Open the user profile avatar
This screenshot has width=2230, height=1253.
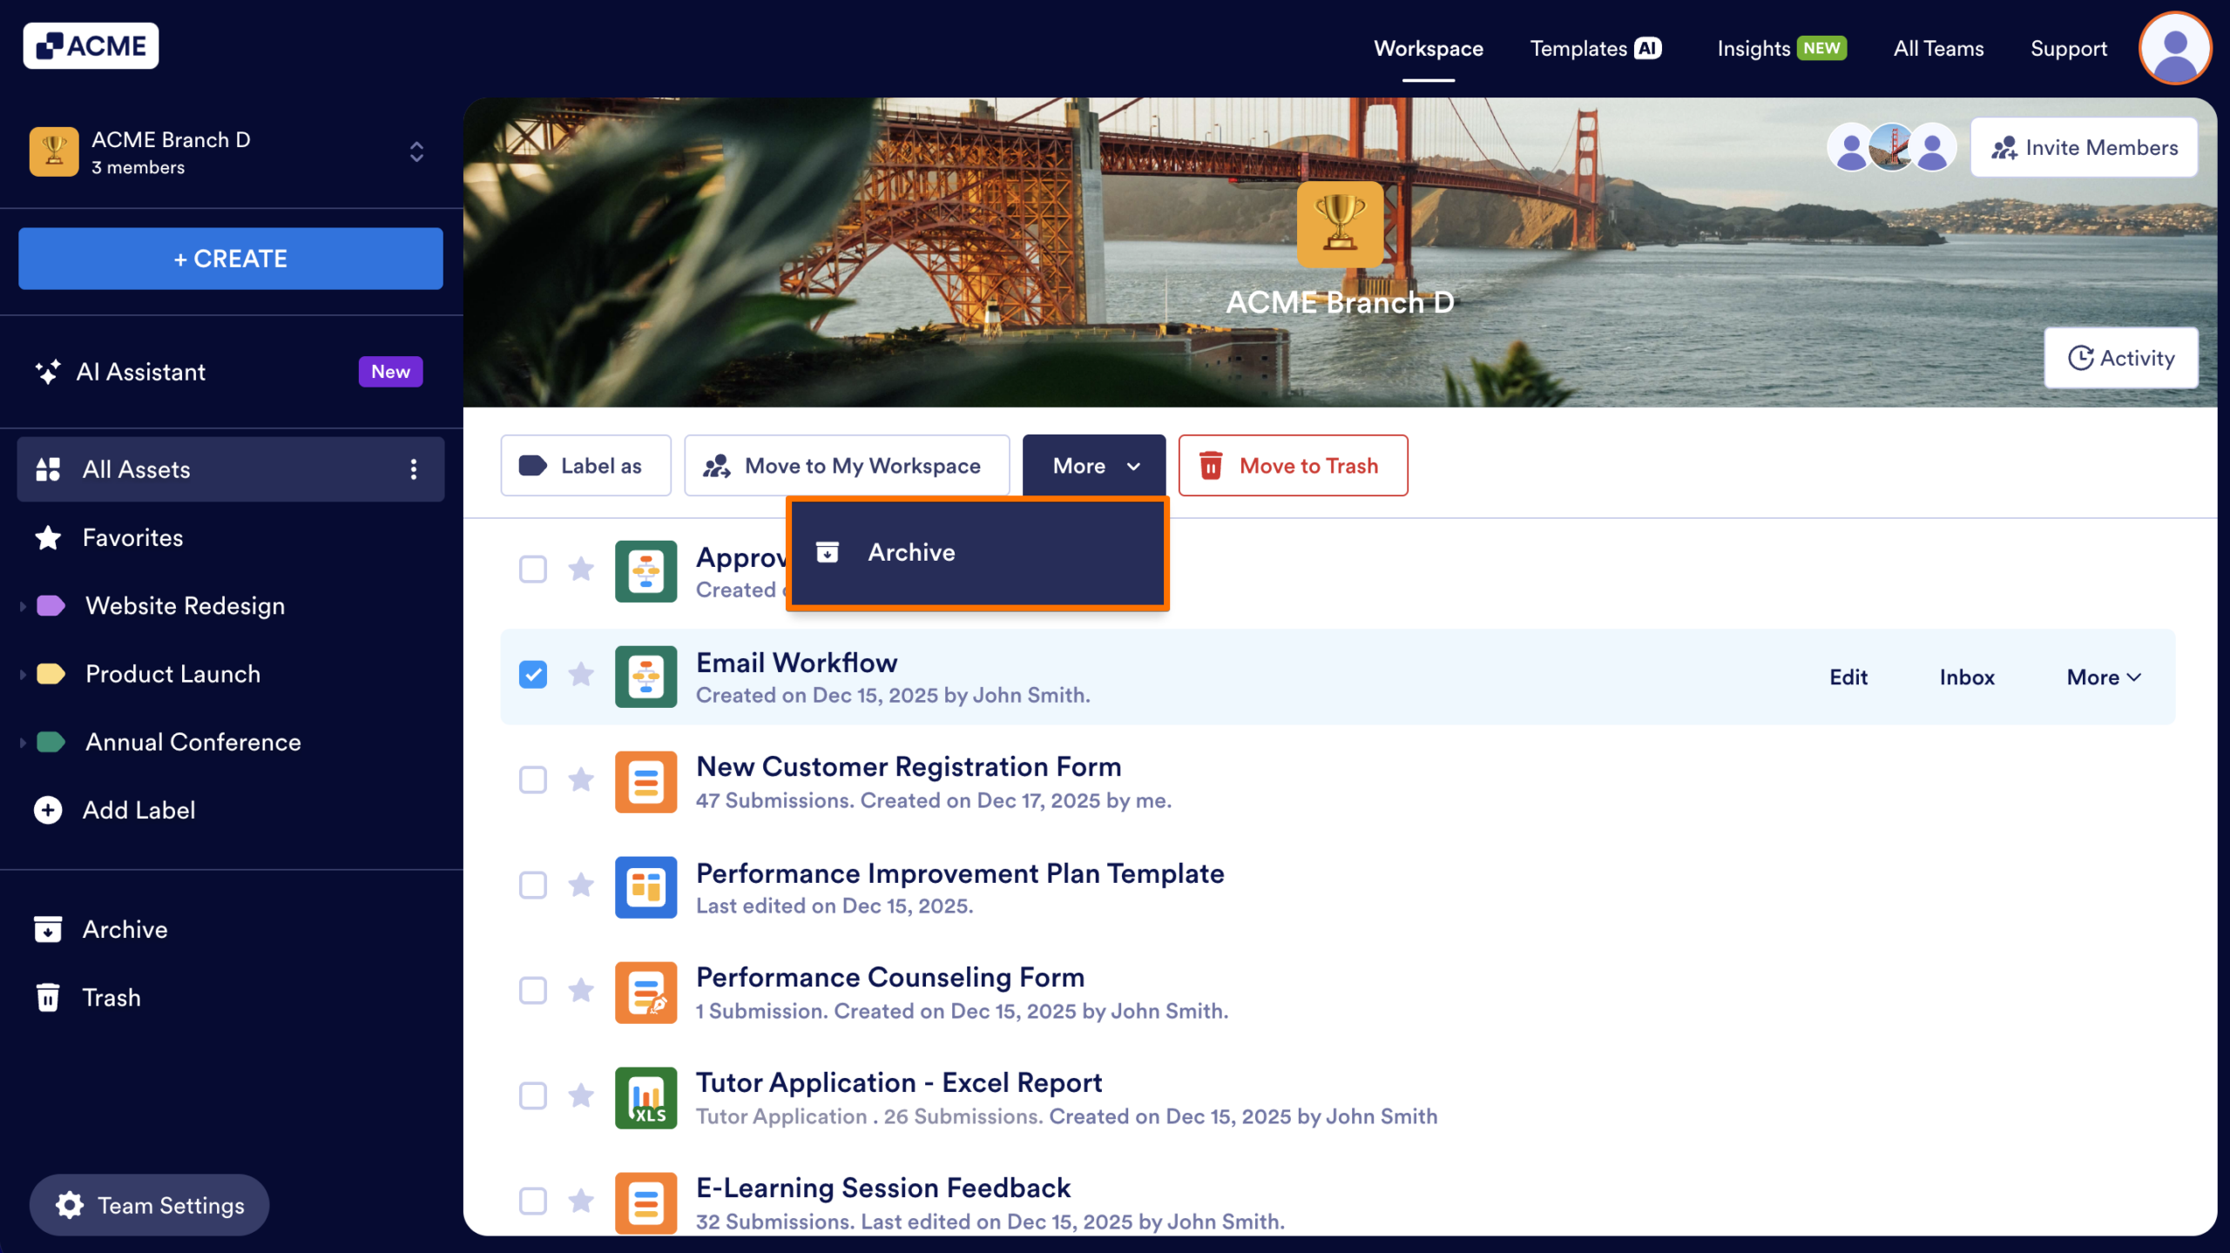2174,48
